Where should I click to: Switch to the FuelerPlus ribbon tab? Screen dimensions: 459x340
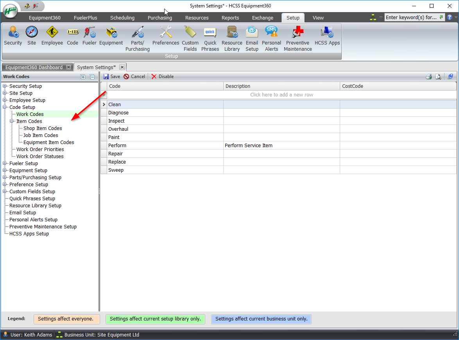point(86,18)
